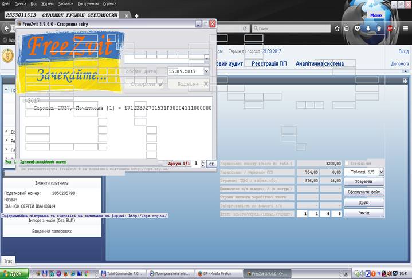Open the Pocket icon in Firefox toolbar
This screenshot has width=412, height=279.
[357, 28]
